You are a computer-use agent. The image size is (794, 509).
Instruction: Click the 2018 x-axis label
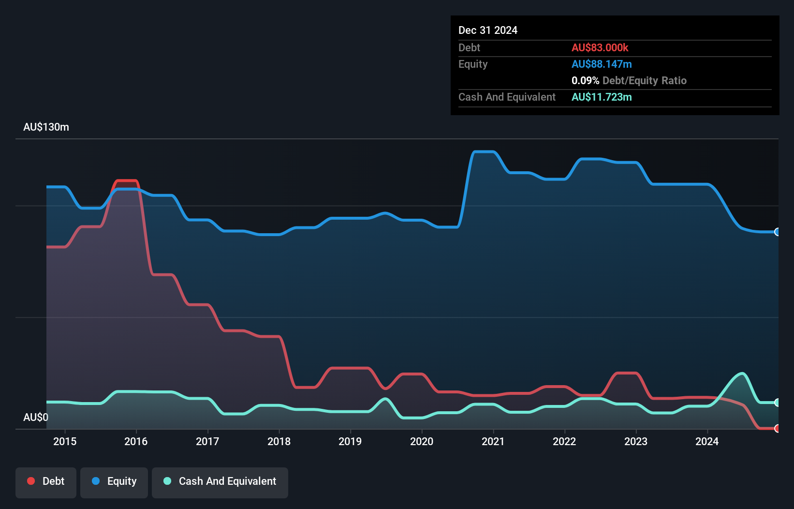pyautogui.click(x=279, y=441)
